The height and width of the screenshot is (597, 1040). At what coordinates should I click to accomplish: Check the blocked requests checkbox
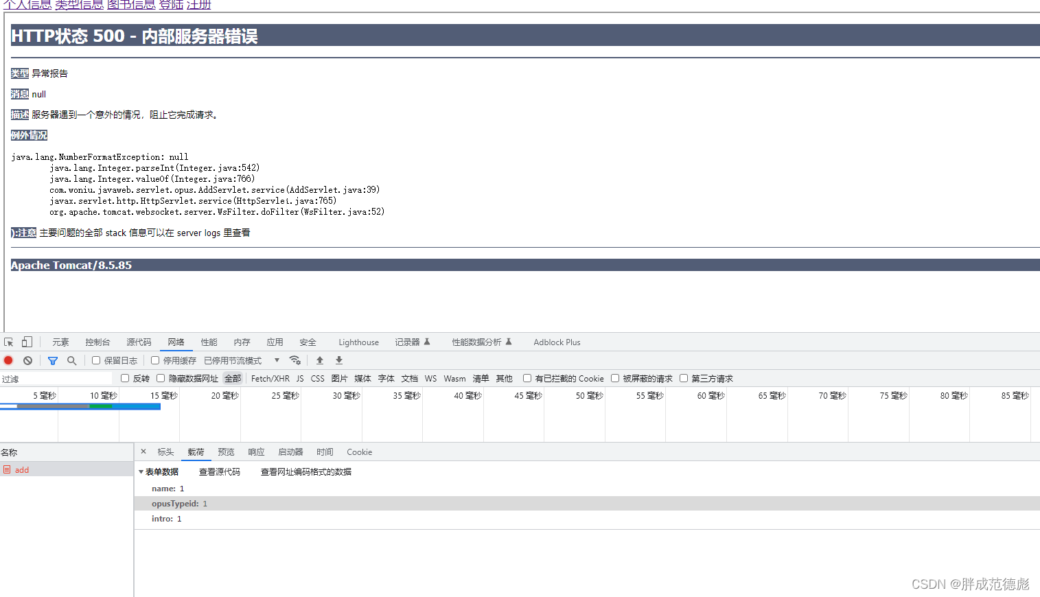tap(615, 378)
